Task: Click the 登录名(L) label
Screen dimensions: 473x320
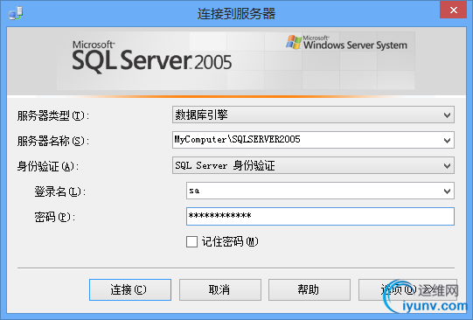Action: click(59, 191)
